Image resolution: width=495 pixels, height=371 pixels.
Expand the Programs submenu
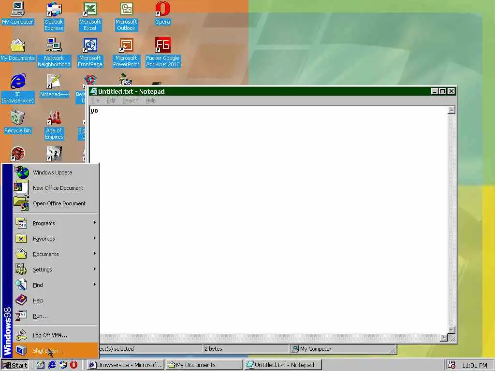tap(56, 223)
